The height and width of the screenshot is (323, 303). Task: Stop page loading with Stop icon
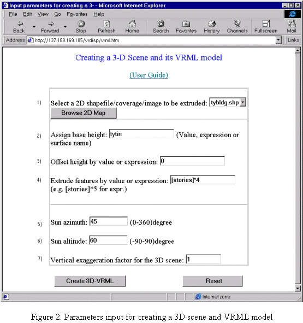[81, 24]
